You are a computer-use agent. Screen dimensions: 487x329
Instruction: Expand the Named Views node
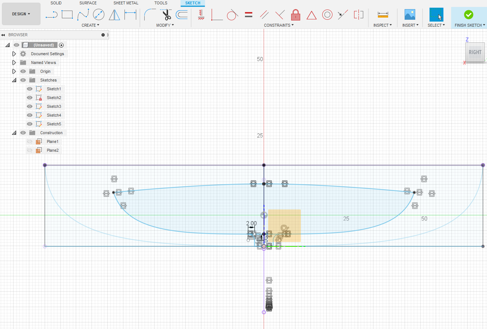point(14,63)
